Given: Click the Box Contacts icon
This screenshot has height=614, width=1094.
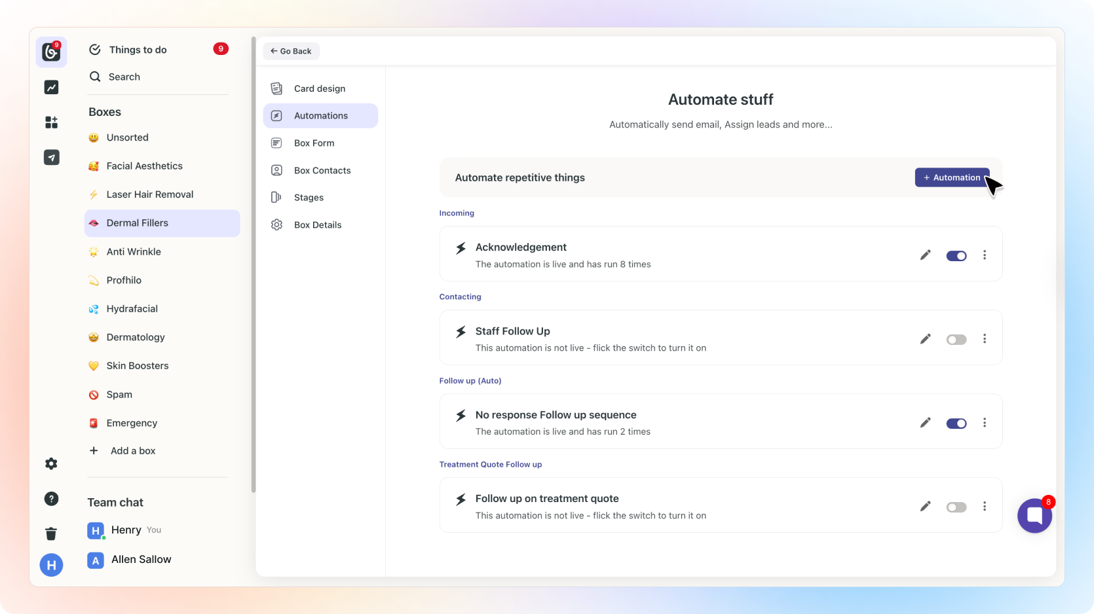Looking at the screenshot, I should pyautogui.click(x=276, y=170).
